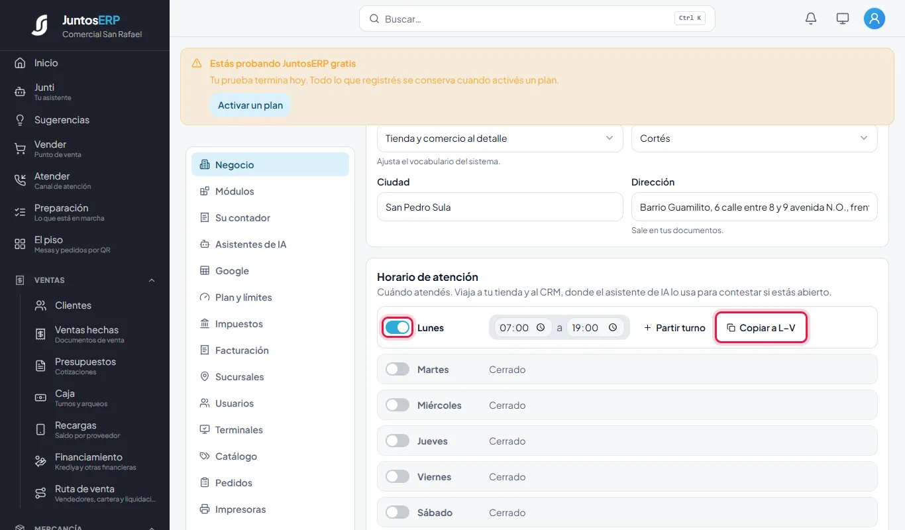
Task: Open the Tienda y comercio al detalle dropdown
Action: click(x=500, y=138)
